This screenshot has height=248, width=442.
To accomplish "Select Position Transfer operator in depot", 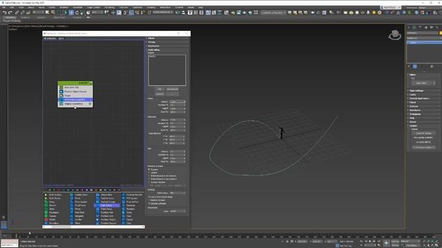I will coord(132,194).
